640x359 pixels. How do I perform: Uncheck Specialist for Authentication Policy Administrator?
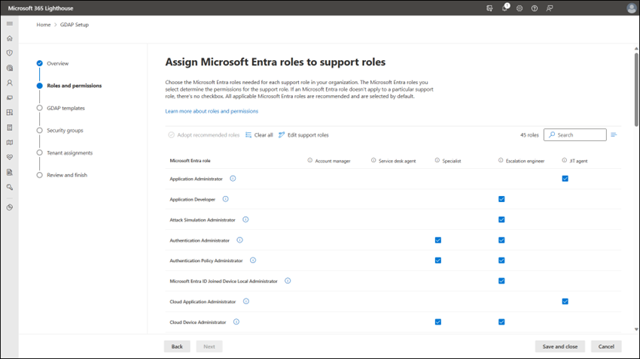(438, 261)
